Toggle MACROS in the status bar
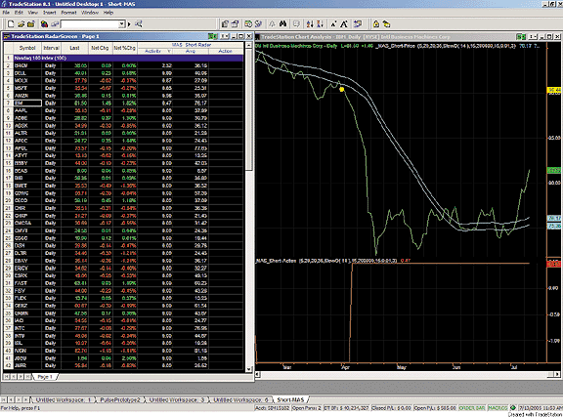The height and width of the screenshot is (417, 563). [x=498, y=408]
